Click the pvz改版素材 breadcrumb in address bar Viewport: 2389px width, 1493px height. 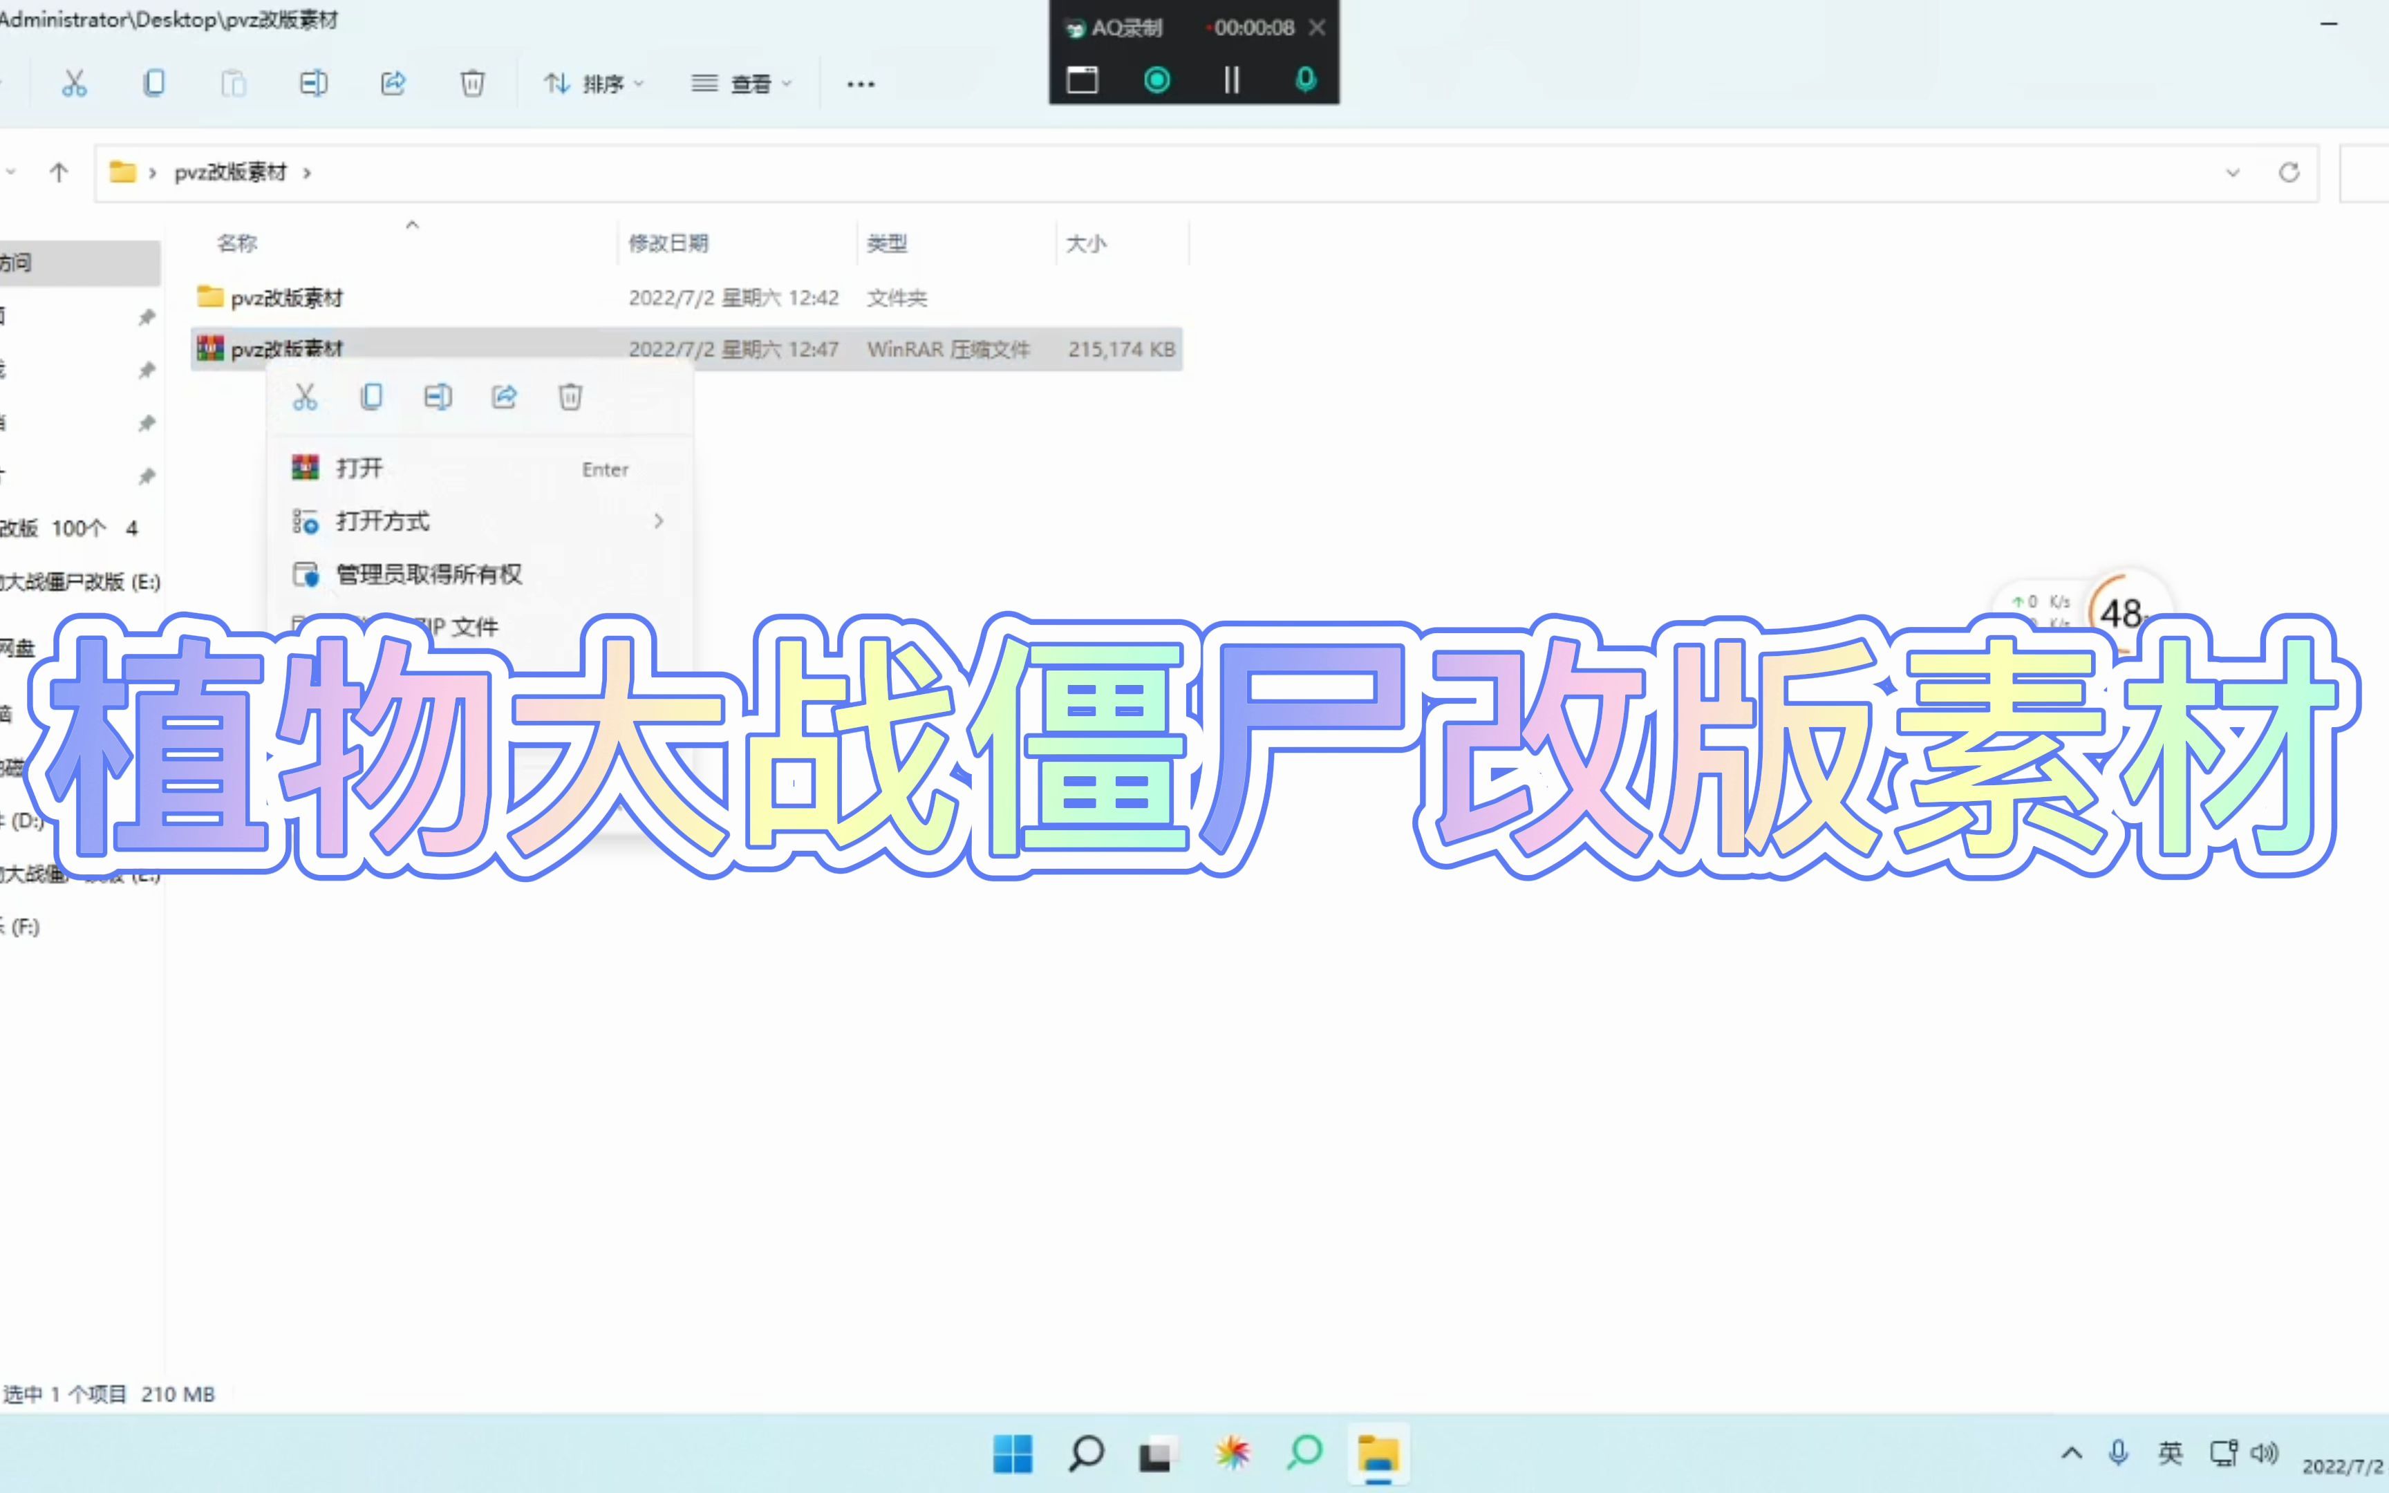(x=230, y=173)
